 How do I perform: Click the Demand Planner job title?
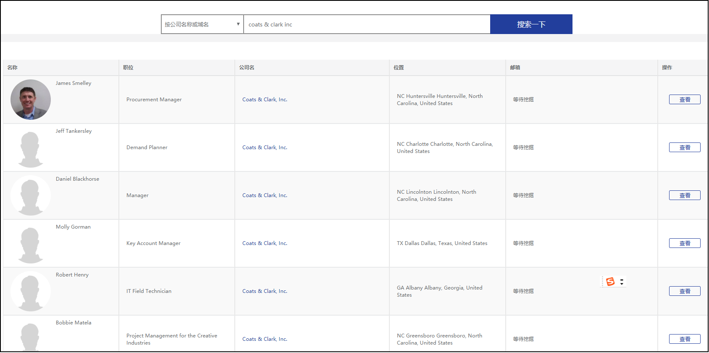click(x=147, y=148)
